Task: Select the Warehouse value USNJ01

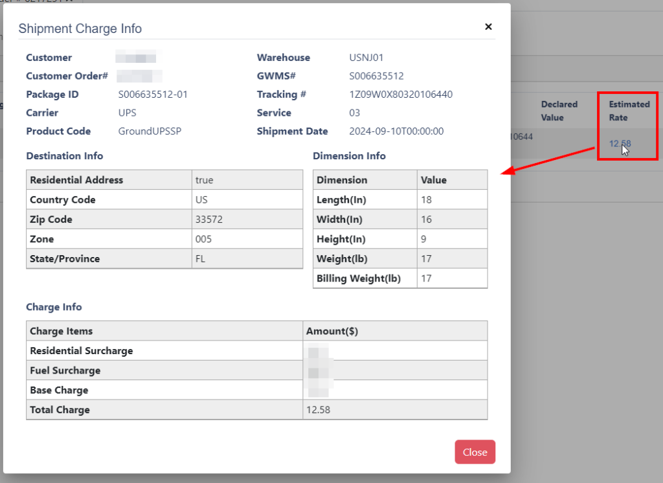Action: click(366, 58)
